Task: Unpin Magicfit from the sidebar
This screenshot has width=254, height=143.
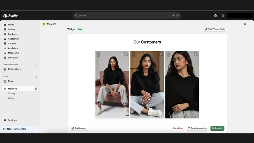Action: point(36,89)
